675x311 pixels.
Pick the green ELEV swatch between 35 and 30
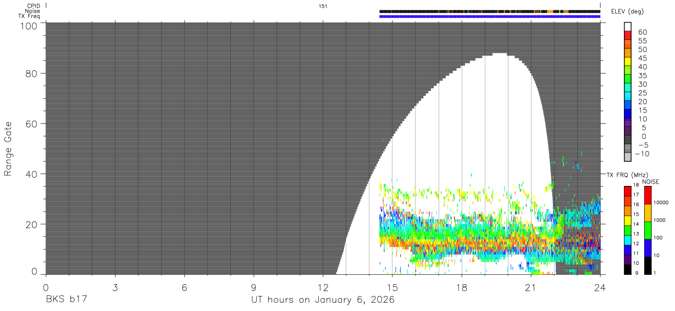pyautogui.click(x=628, y=80)
